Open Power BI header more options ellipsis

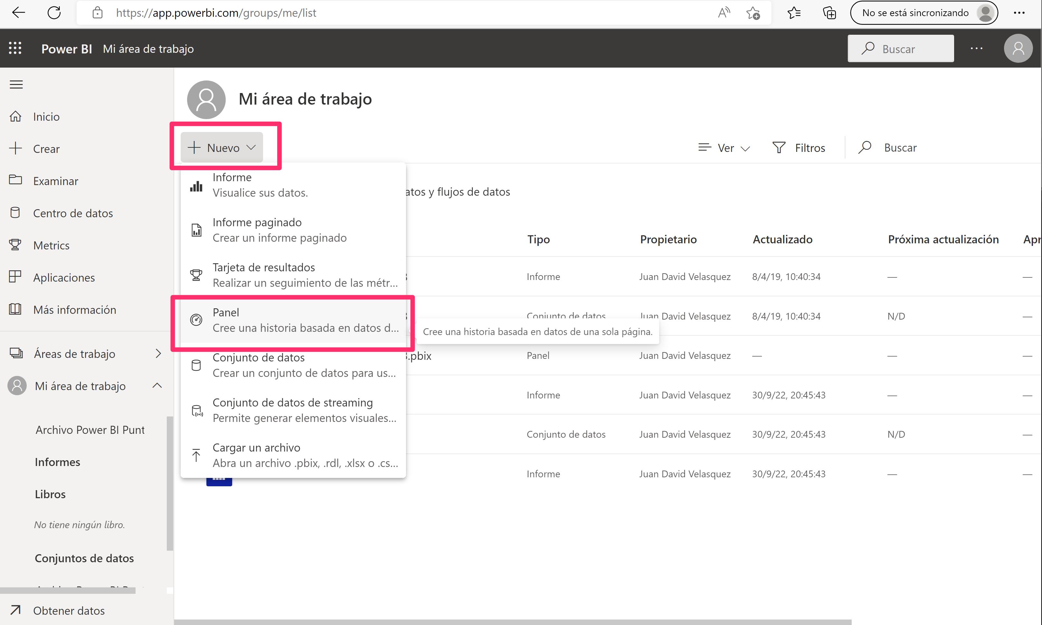tap(976, 48)
